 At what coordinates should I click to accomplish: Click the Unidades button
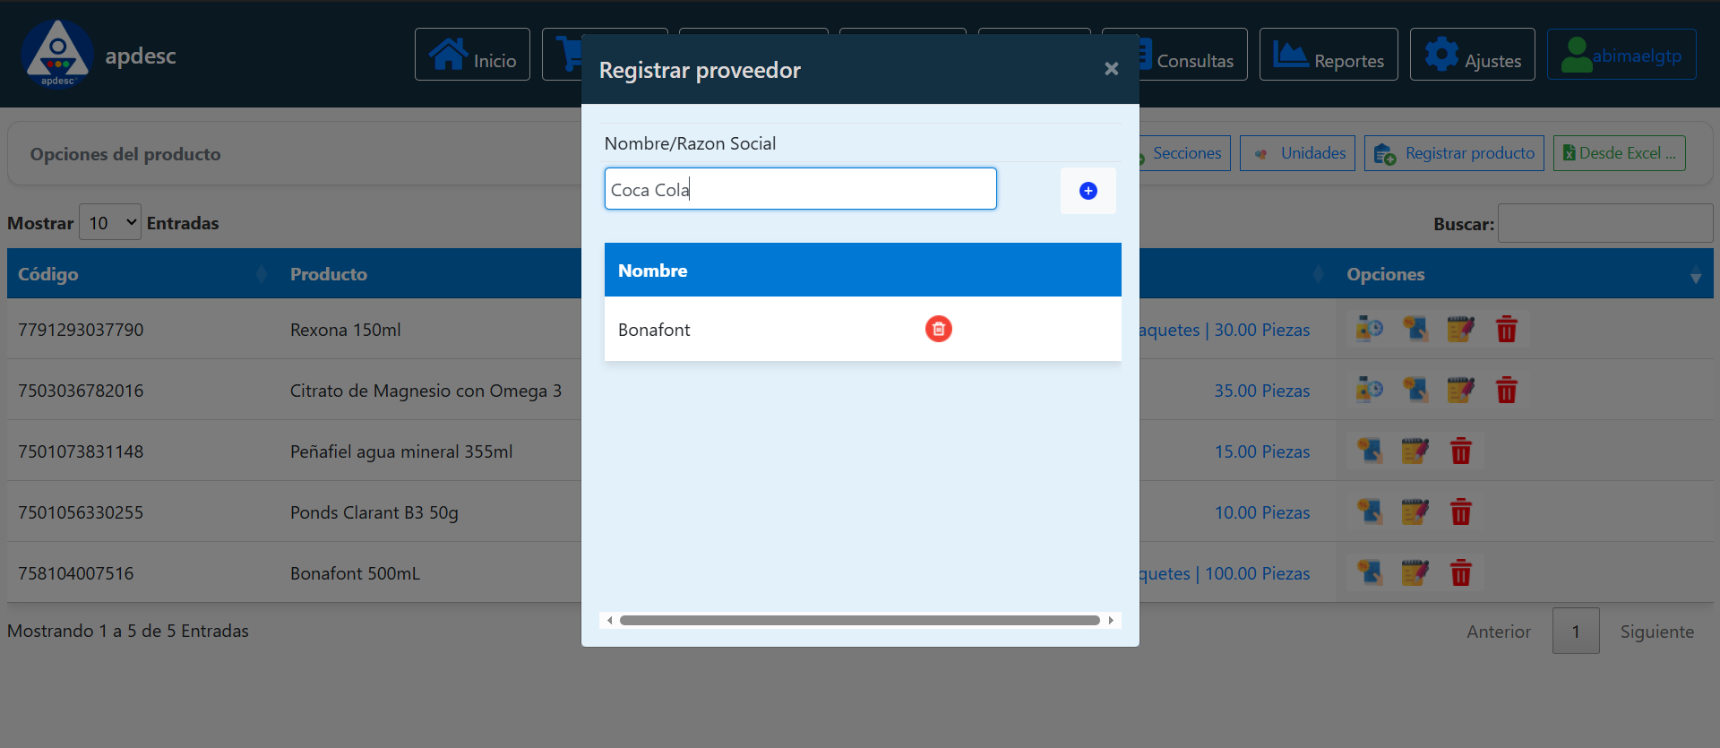pos(1297,153)
